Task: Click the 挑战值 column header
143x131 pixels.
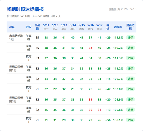Action: point(37,27)
